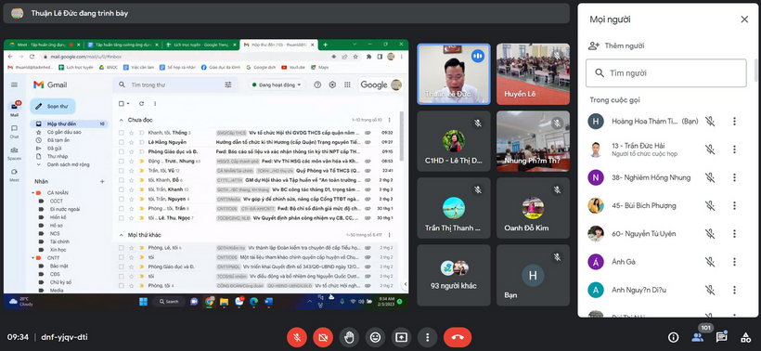Close the Mọi người panel
761x351 pixels.
[x=744, y=19]
